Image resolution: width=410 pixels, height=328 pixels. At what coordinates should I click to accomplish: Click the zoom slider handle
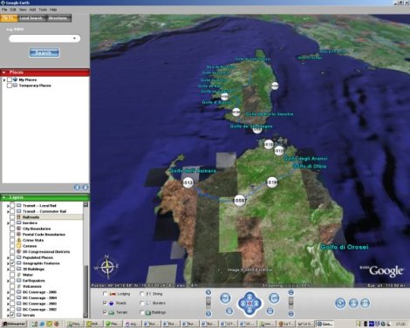[x=208, y=304]
